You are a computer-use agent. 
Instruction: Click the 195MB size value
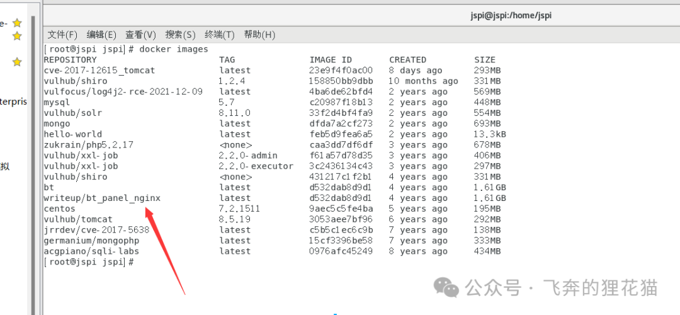[x=487, y=209]
